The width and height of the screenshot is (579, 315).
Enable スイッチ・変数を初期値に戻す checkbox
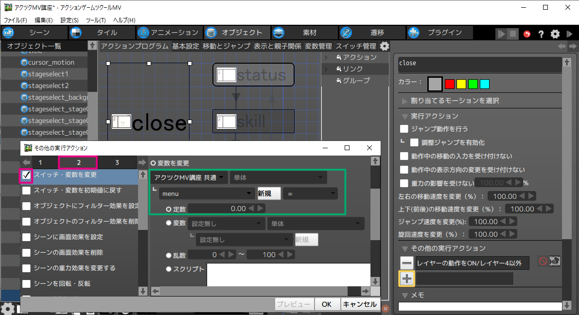point(26,191)
